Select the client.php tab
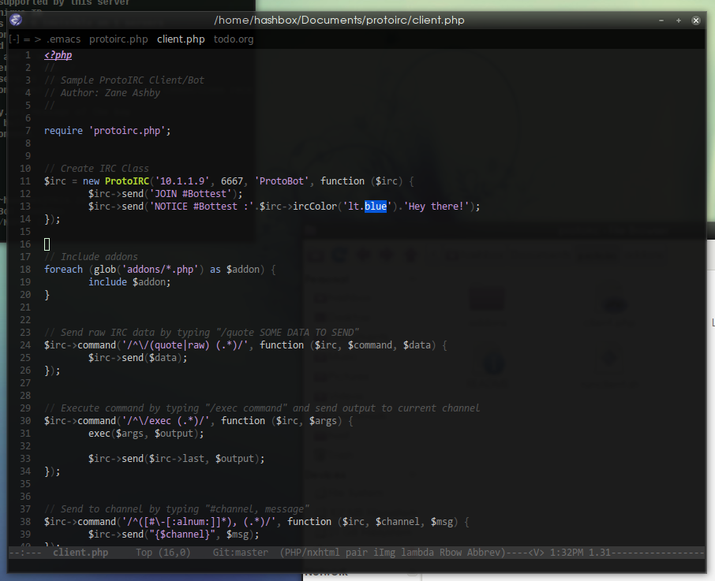 181,39
